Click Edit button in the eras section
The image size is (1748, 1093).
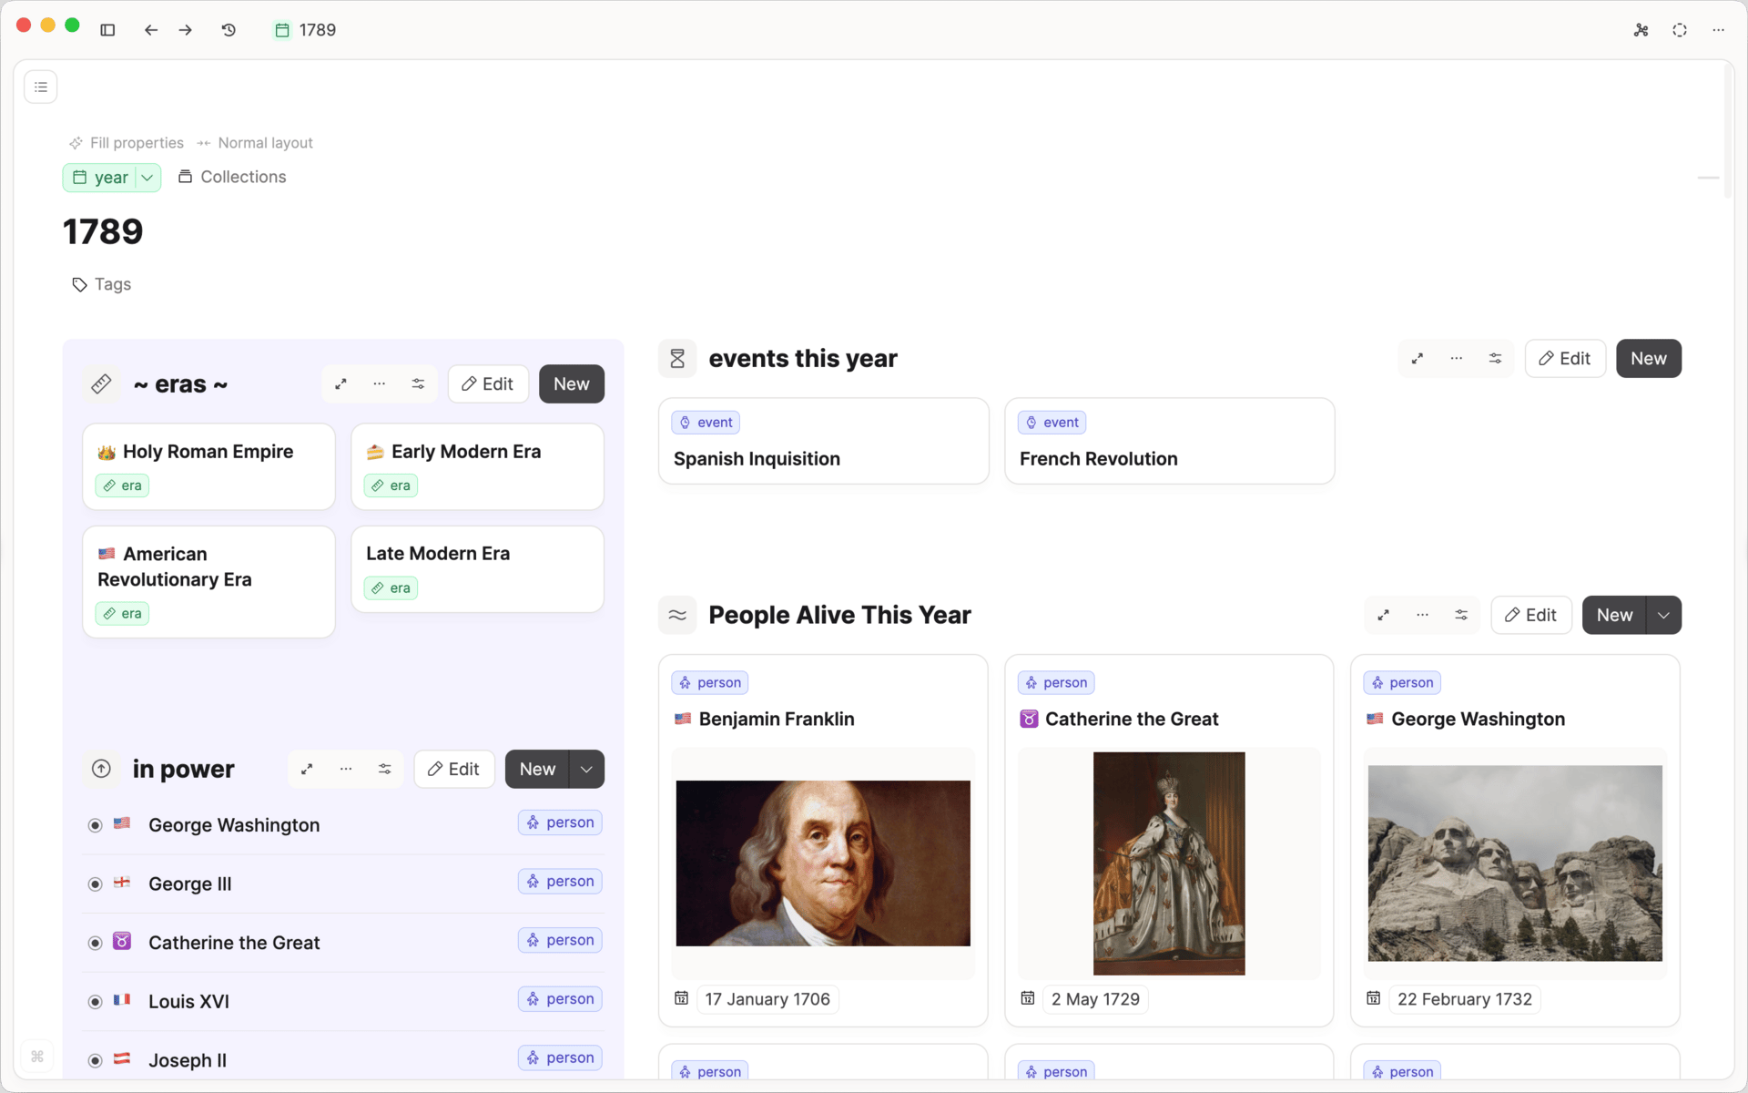488,384
